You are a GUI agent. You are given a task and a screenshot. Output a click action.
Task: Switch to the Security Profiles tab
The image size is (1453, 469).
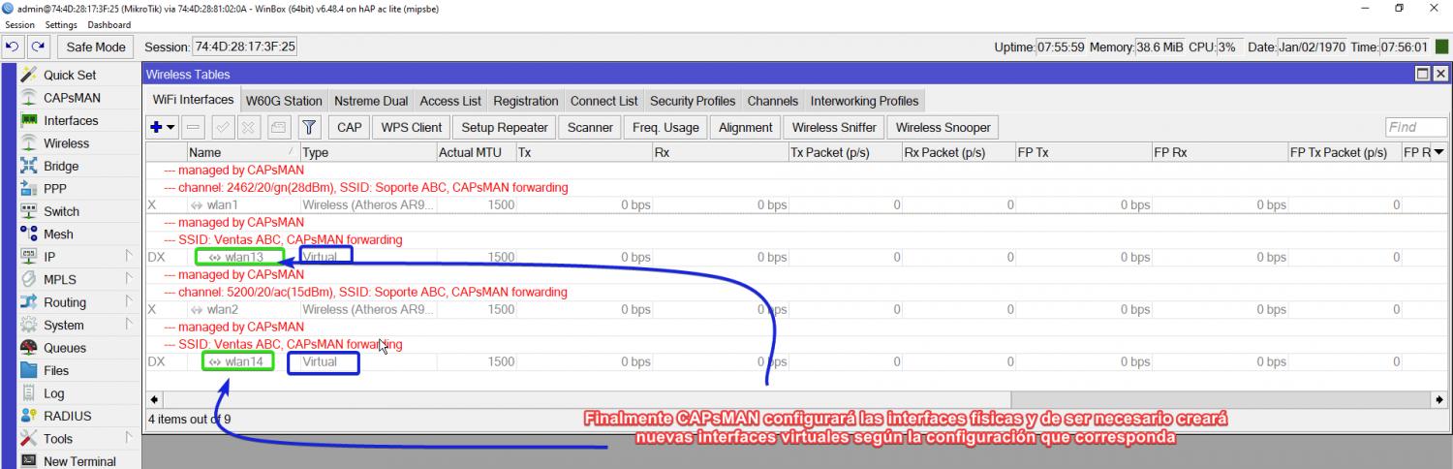click(692, 101)
